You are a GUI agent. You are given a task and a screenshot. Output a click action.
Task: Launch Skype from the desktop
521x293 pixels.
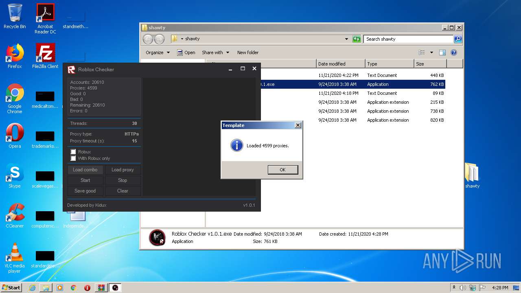[15, 176]
